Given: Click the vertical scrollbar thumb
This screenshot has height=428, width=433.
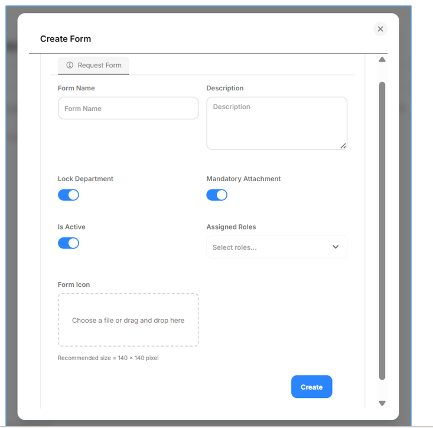Looking at the screenshot, I should (382, 230).
